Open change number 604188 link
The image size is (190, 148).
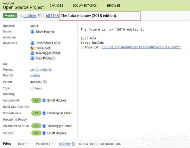[52, 16]
